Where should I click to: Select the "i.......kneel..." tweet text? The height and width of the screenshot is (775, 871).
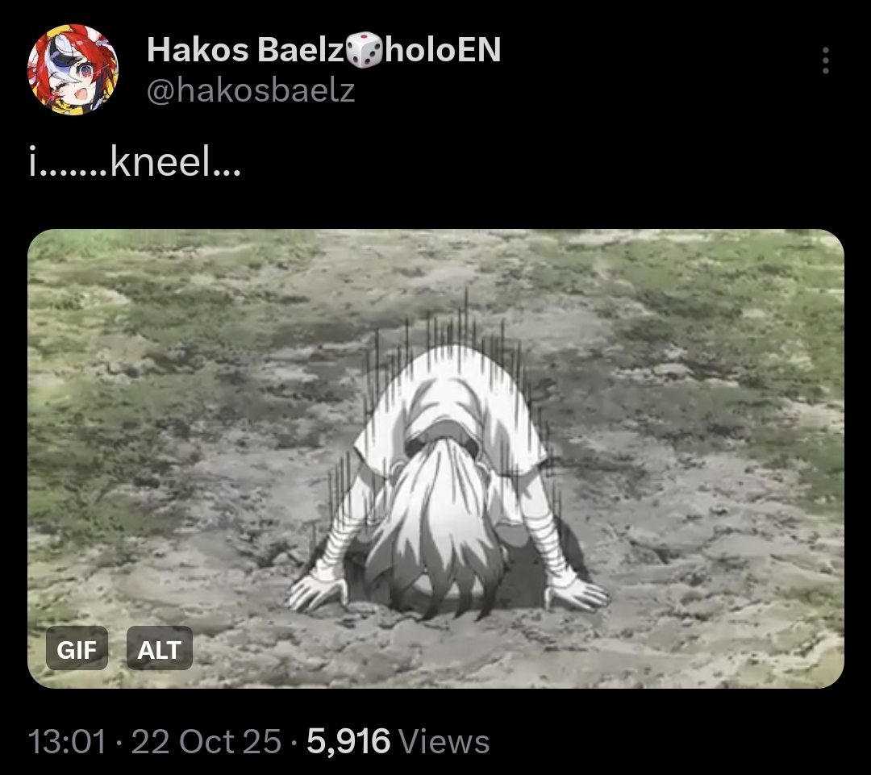click(135, 162)
